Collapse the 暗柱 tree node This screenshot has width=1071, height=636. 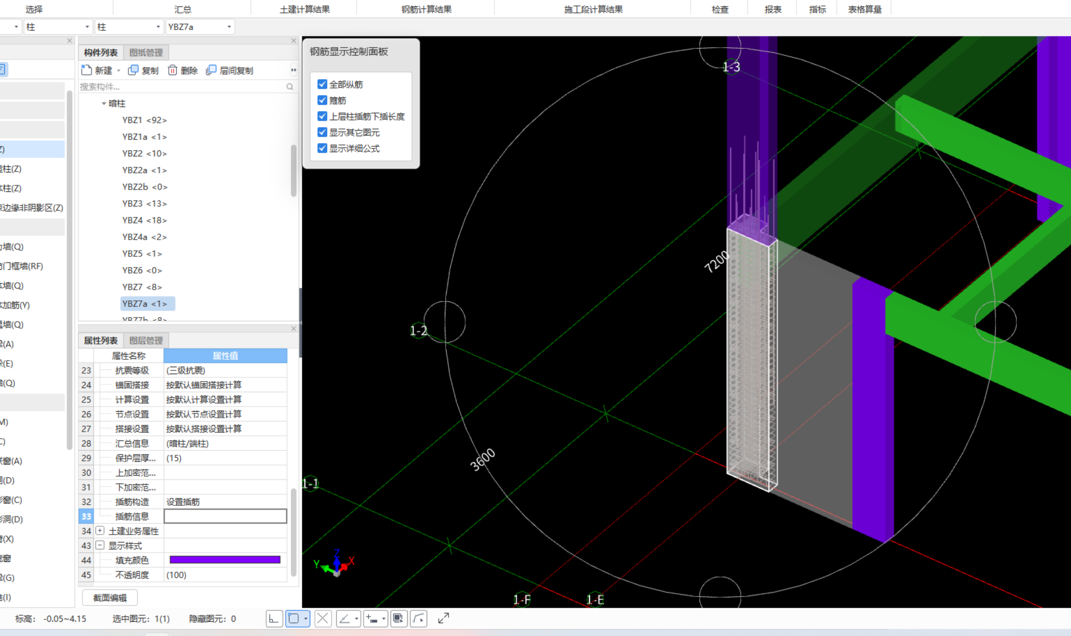pyautogui.click(x=103, y=103)
